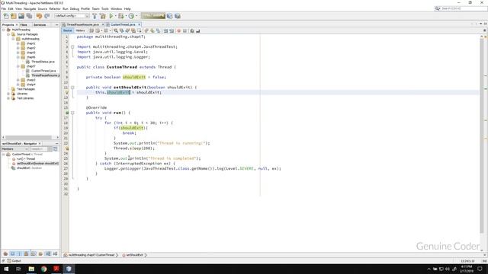Click the Clean and Build Project icon
488x274 pixels.
tap(102, 16)
